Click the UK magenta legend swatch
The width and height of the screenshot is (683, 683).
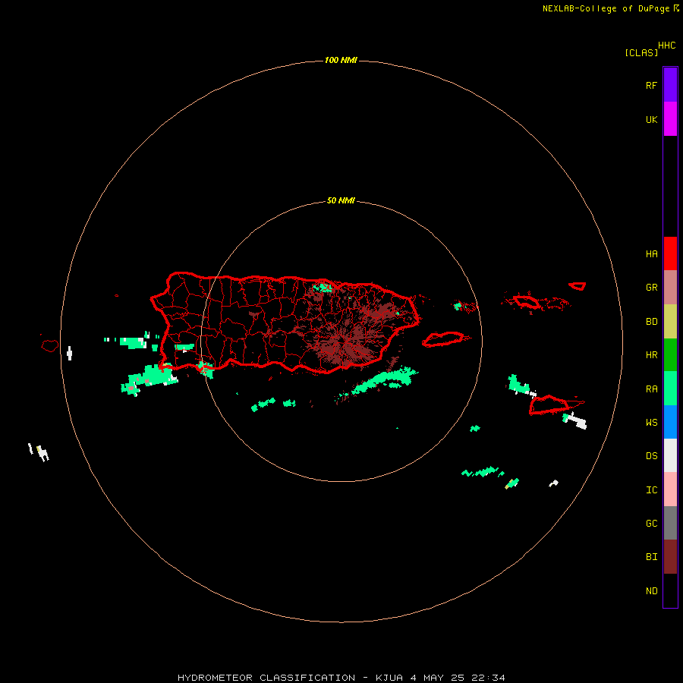(x=670, y=119)
